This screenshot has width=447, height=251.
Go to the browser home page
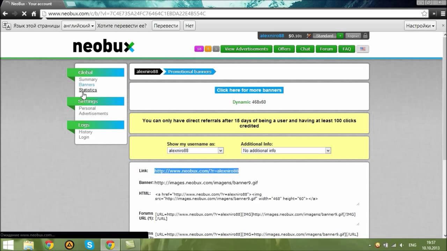coord(34,14)
